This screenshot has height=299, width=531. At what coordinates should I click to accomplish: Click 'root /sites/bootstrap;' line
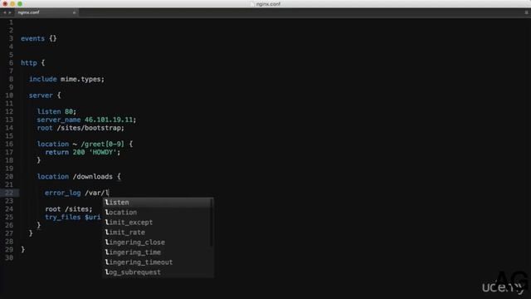(80, 128)
